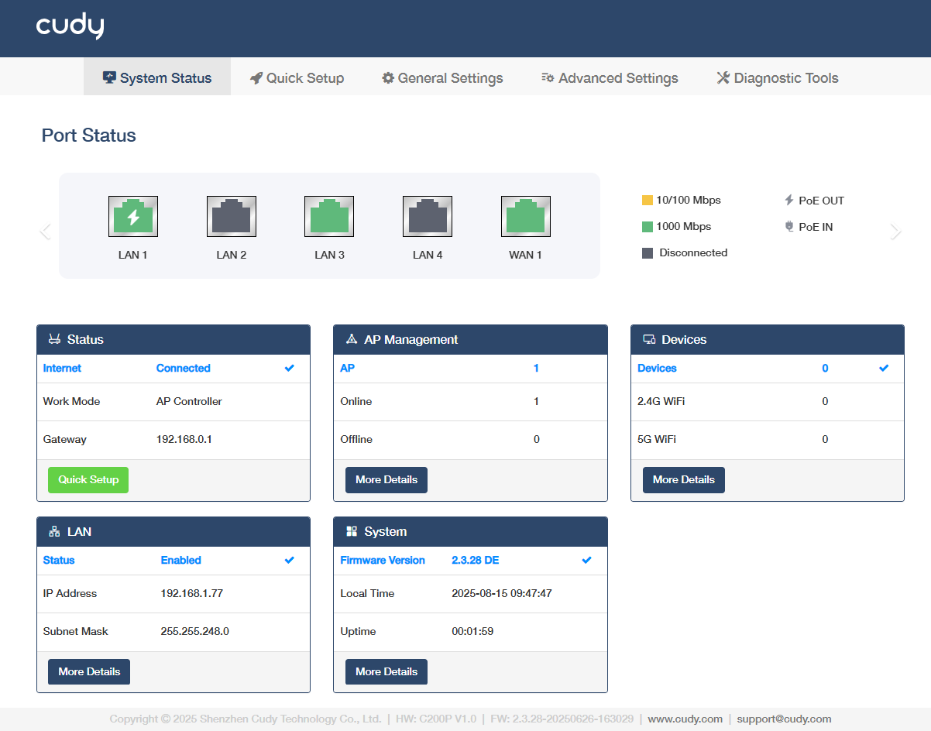Click the HW: C200P V1.0 footer text
The height and width of the screenshot is (731, 931).
click(x=436, y=719)
